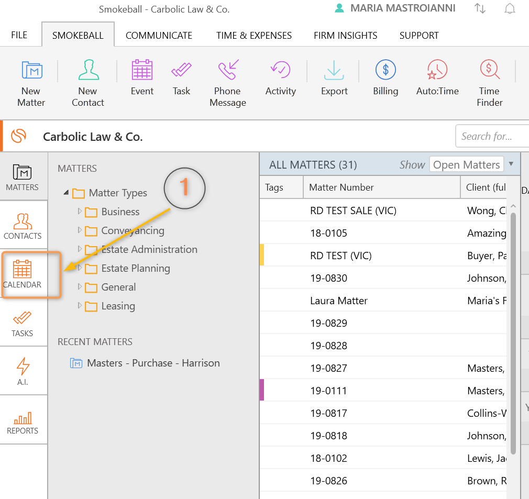Collapse the Matter Types tree node
This screenshot has width=529, height=499.
(x=66, y=193)
